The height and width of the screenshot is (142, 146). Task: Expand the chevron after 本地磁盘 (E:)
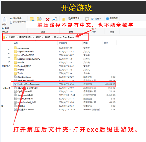point(34,37)
